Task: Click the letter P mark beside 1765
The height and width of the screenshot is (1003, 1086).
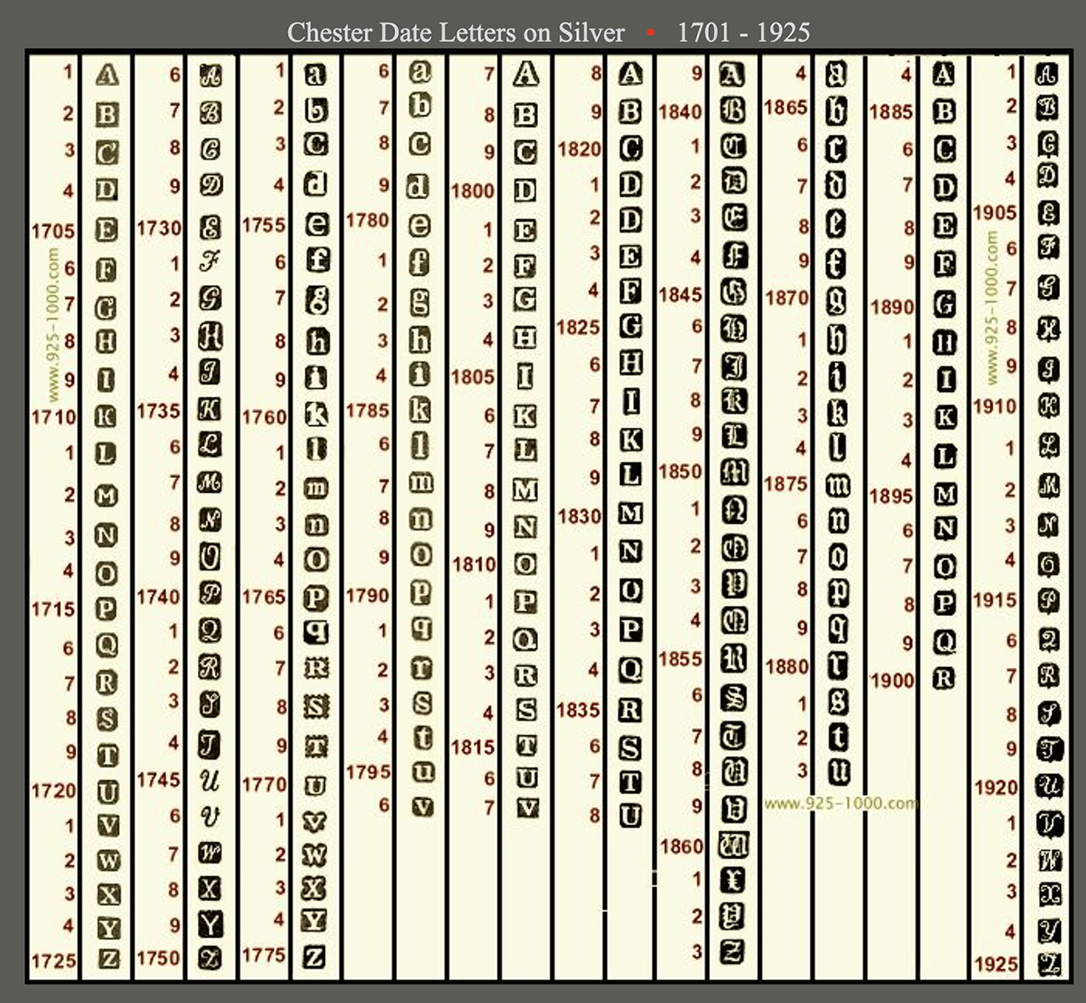Action: pos(316,598)
